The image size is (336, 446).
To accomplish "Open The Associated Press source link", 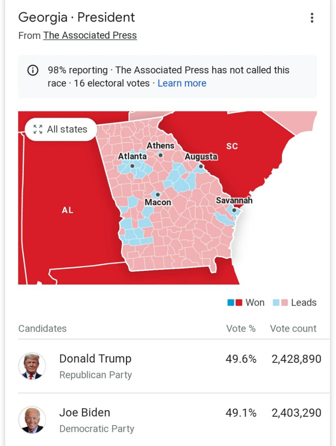I will pos(90,36).
